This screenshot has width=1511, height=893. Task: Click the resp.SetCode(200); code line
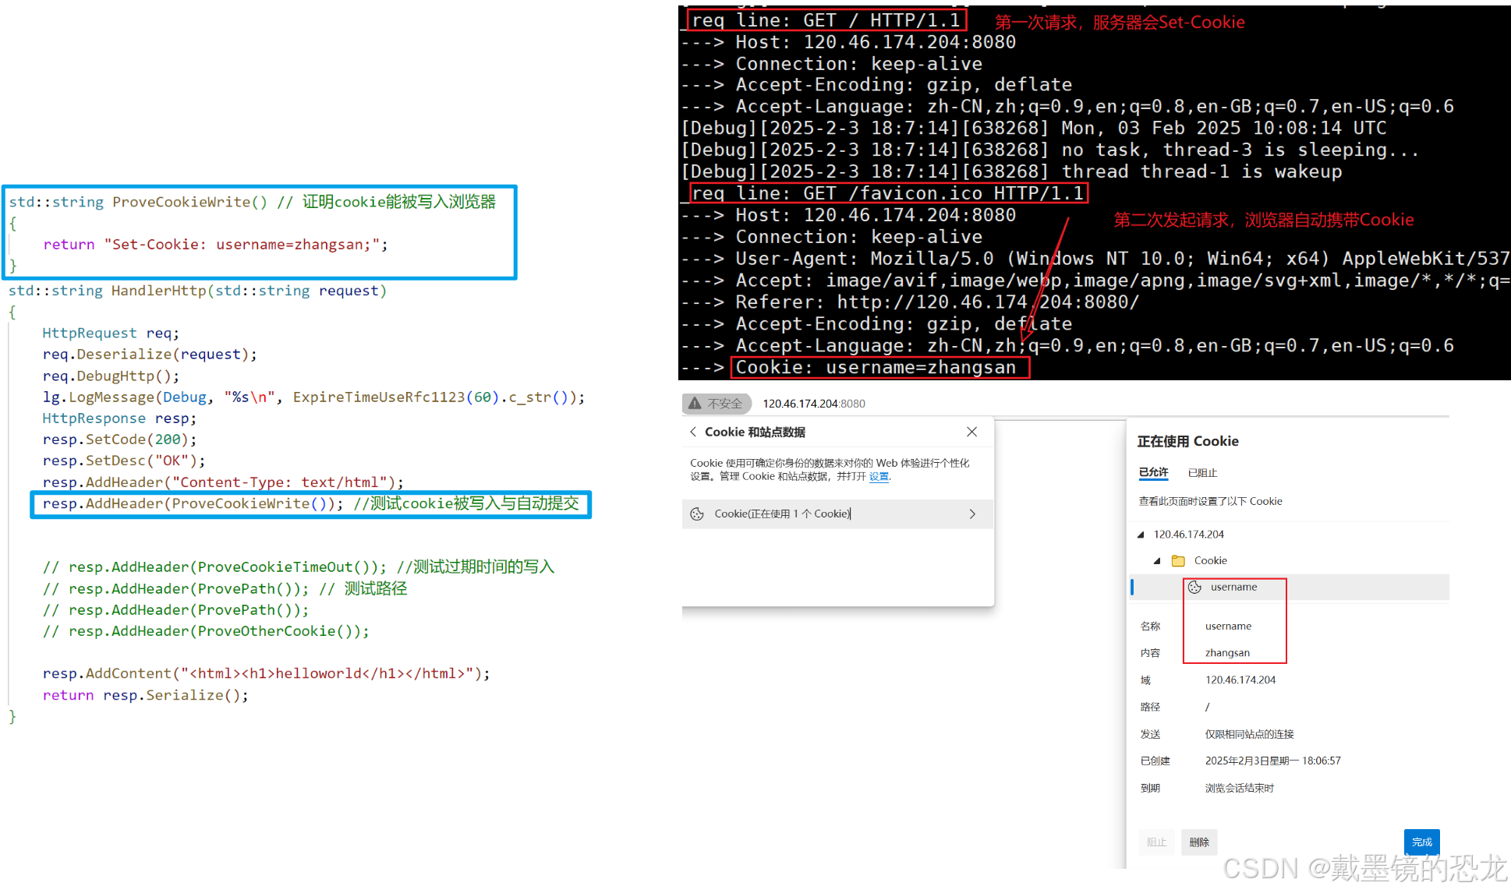tap(119, 440)
